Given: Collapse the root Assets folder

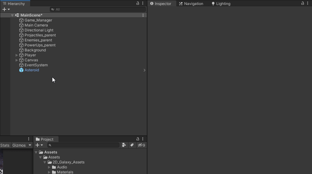Looking at the screenshot, I should pos(36,152).
